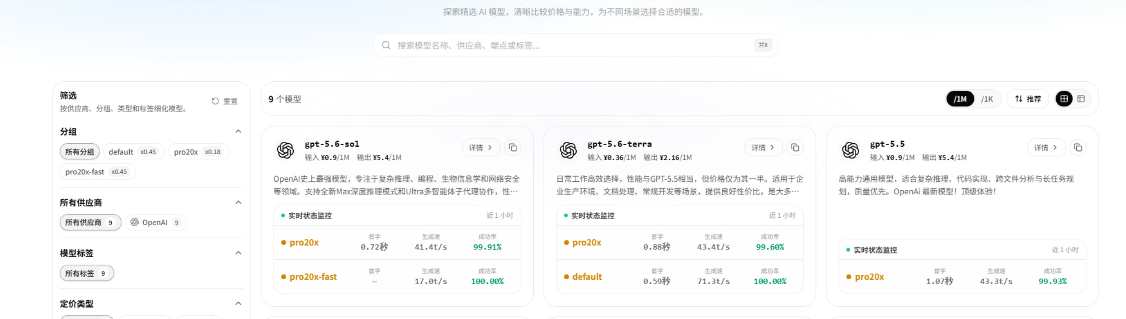Open 详情 for gpt-5.6-sol
The image size is (1126, 319).
click(481, 148)
